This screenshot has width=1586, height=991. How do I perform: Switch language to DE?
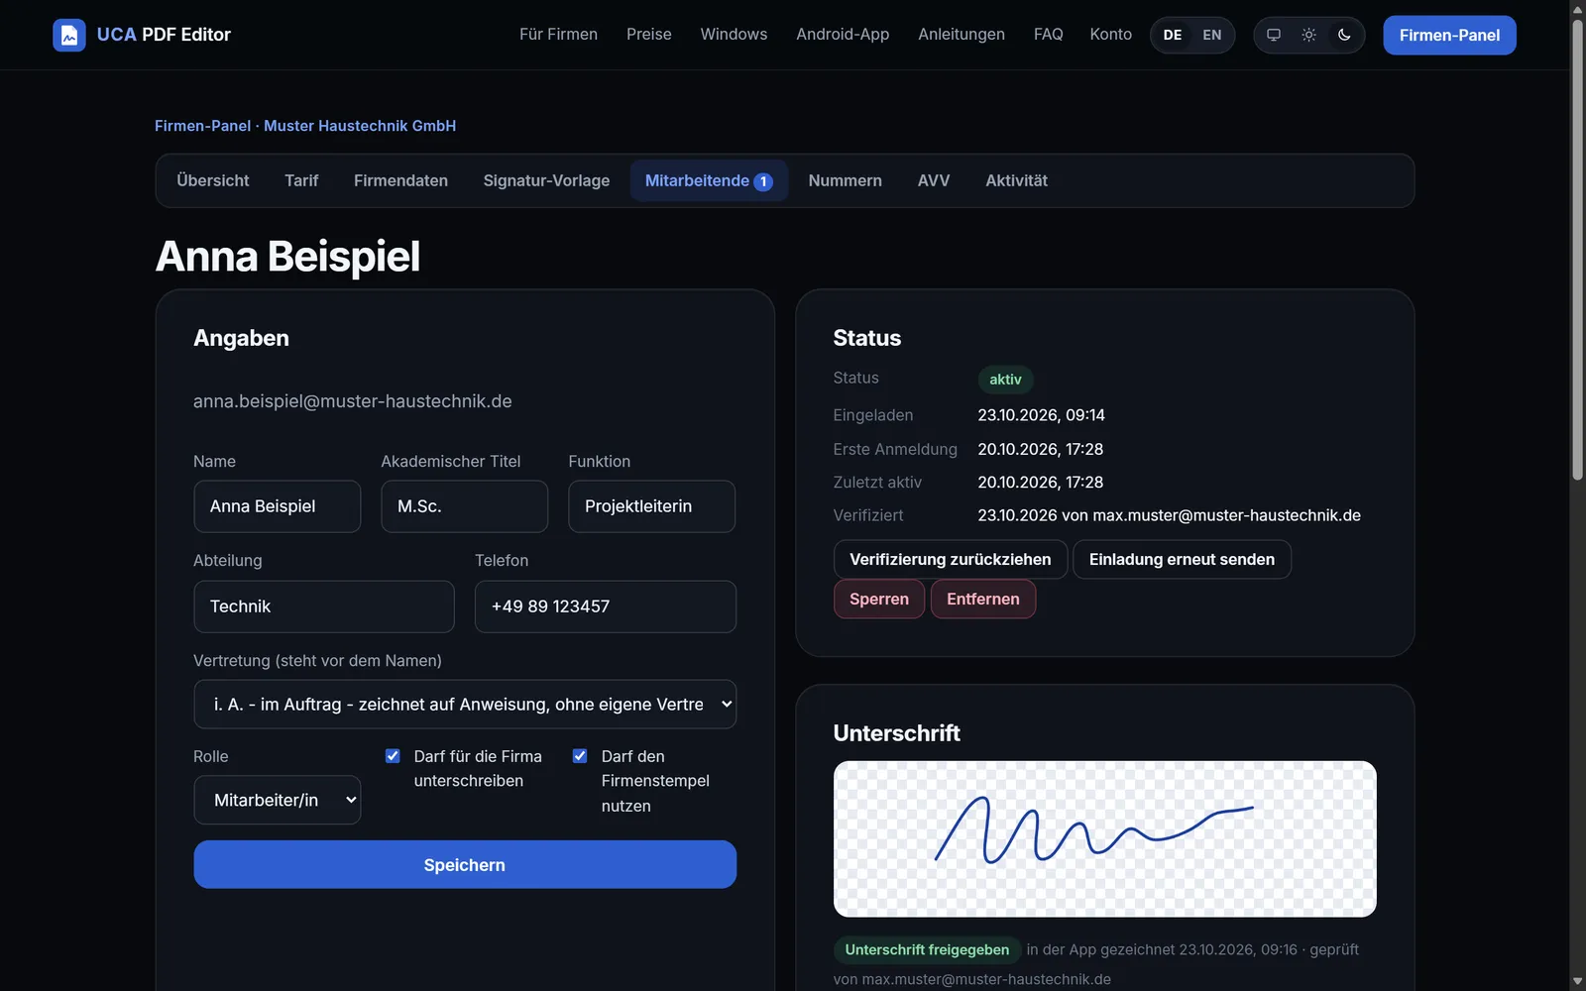1173,35
